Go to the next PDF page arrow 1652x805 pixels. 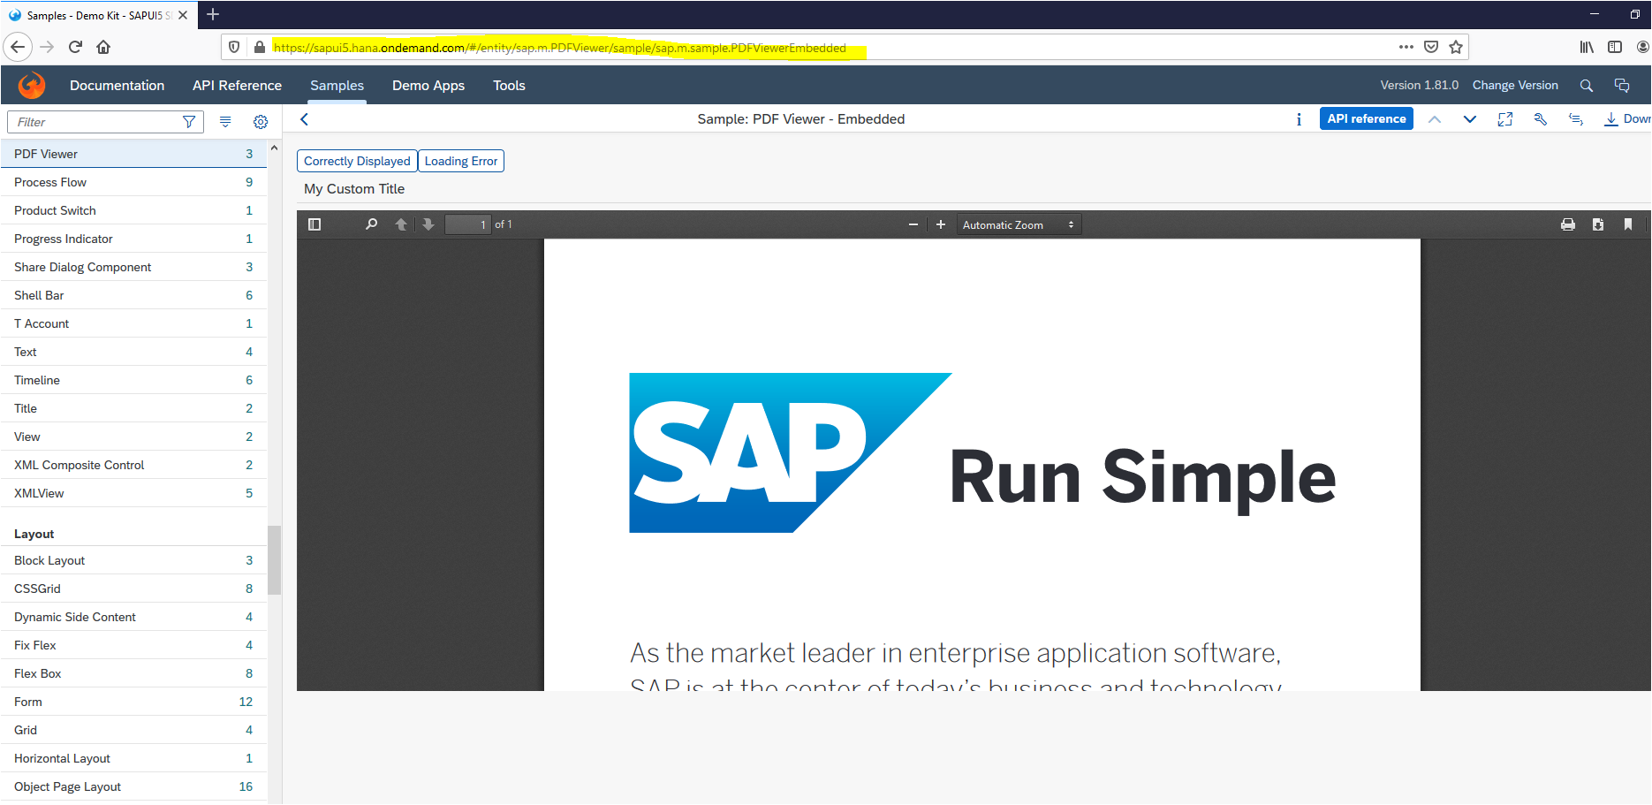(x=428, y=224)
